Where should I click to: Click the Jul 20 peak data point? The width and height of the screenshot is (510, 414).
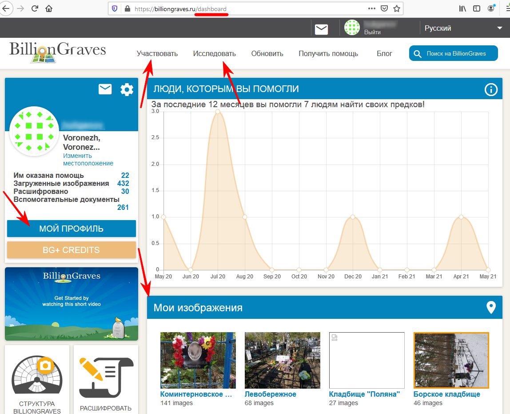218,112
